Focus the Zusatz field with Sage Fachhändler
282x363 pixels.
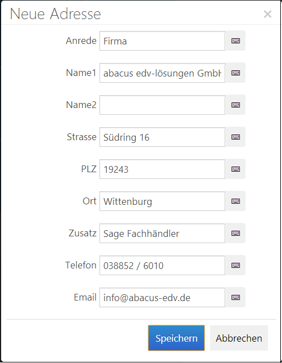tap(162, 233)
